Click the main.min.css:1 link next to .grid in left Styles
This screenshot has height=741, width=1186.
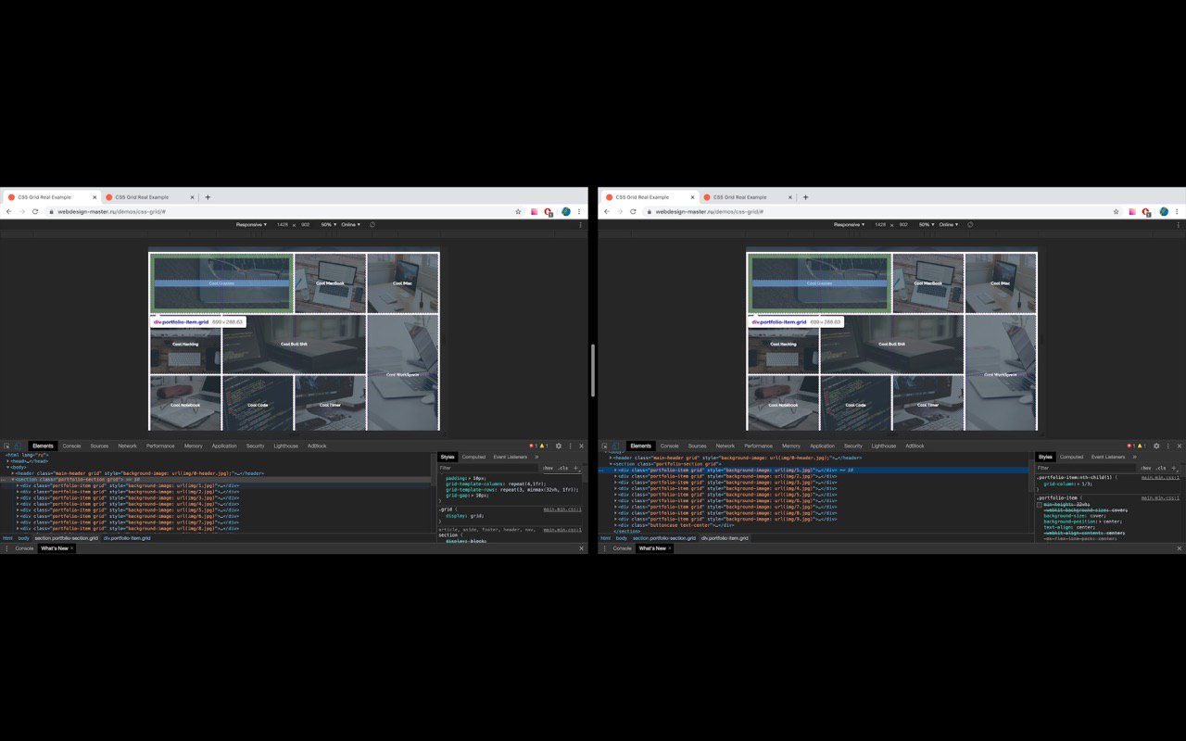(x=562, y=509)
